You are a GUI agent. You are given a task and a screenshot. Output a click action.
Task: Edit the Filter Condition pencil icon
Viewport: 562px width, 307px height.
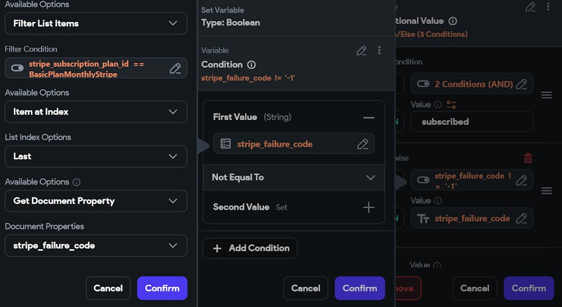pyautogui.click(x=175, y=68)
